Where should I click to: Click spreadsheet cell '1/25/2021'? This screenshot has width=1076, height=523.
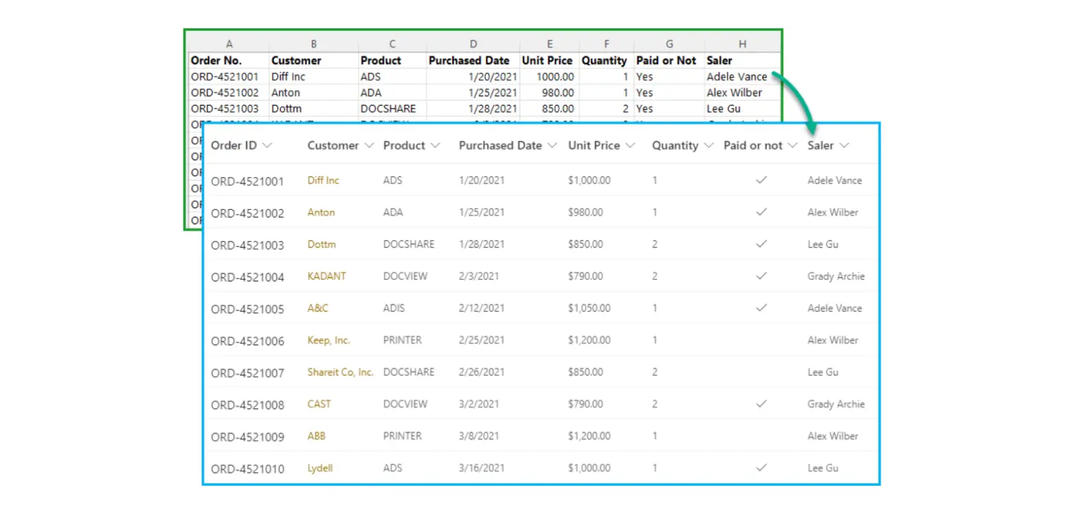pyautogui.click(x=473, y=93)
